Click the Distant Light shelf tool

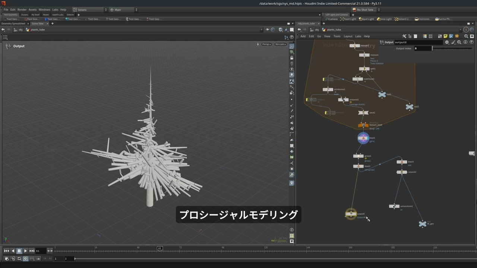tap(403, 19)
